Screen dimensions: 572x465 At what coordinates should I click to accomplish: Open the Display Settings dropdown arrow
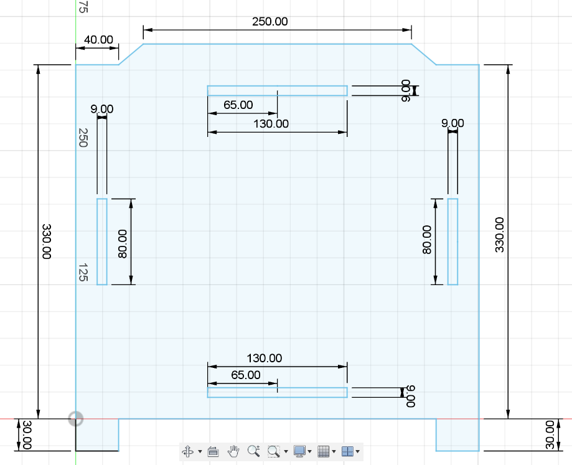310,451
